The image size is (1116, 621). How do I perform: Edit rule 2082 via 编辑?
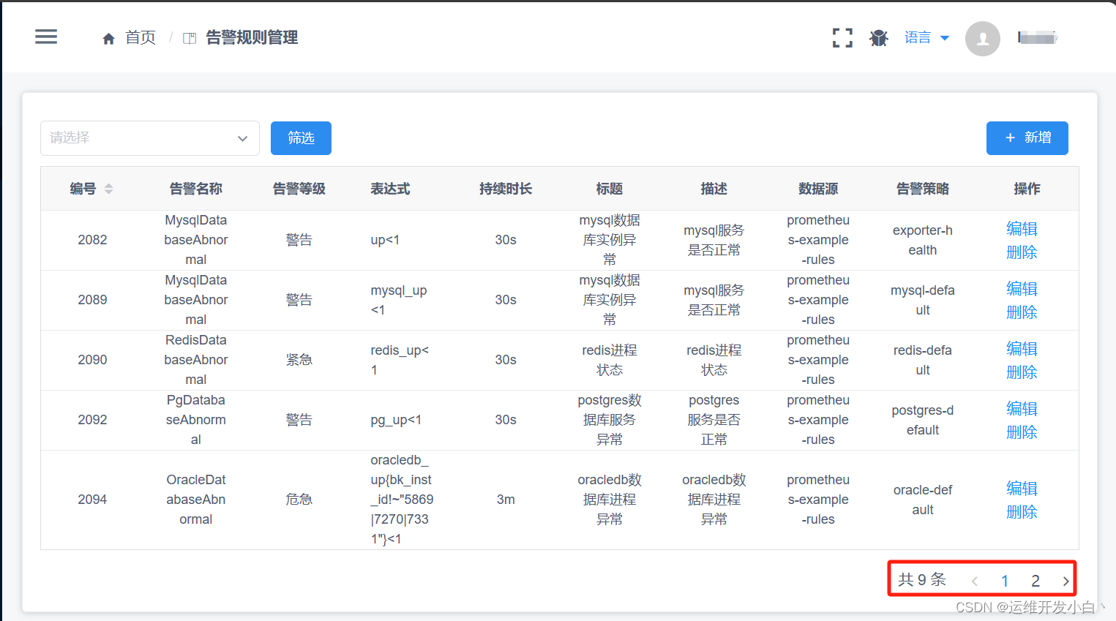pyautogui.click(x=1022, y=229)
